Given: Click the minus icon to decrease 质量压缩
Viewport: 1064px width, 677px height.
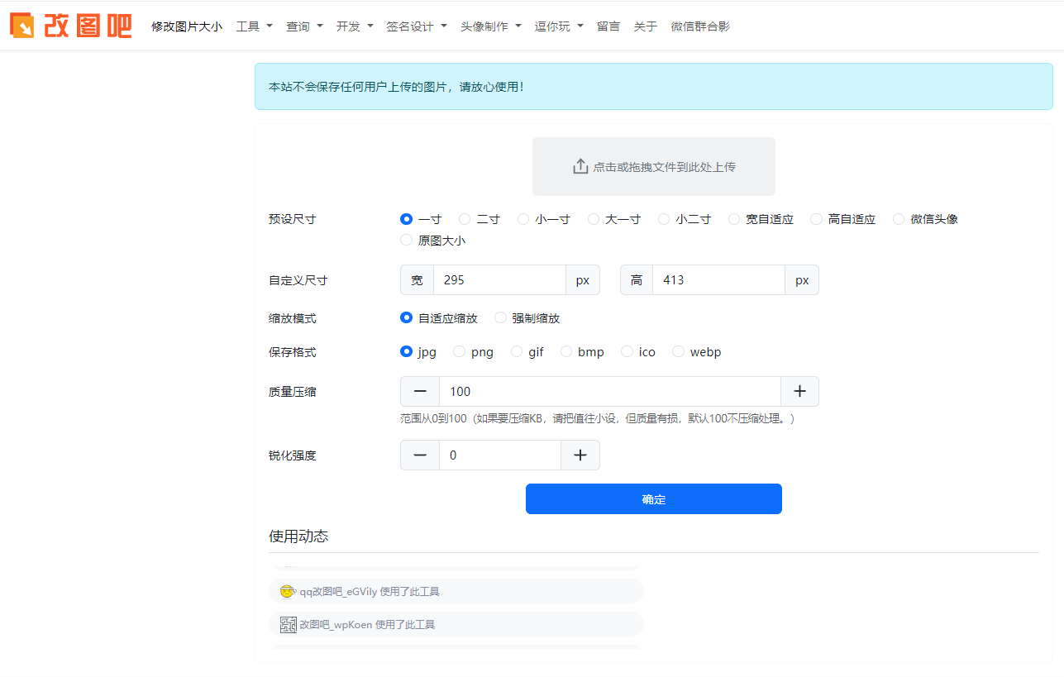Looking at the screenshot, I should coord(419,391).
